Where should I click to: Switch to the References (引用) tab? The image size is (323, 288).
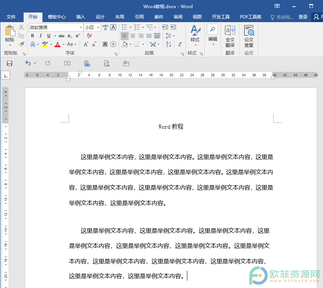point(139,17)
